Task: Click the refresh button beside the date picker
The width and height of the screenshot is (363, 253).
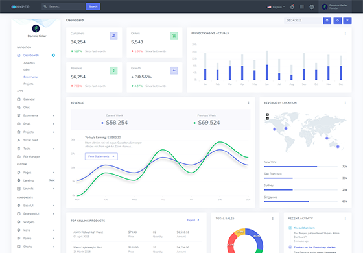Action: click(338, 20)
